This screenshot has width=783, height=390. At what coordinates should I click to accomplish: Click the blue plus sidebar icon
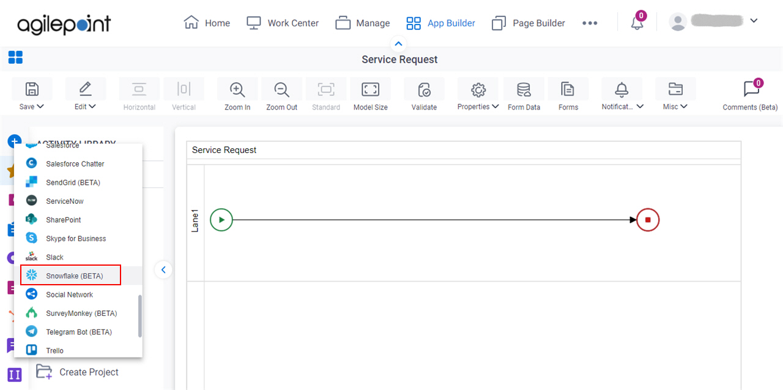point(13,141)
